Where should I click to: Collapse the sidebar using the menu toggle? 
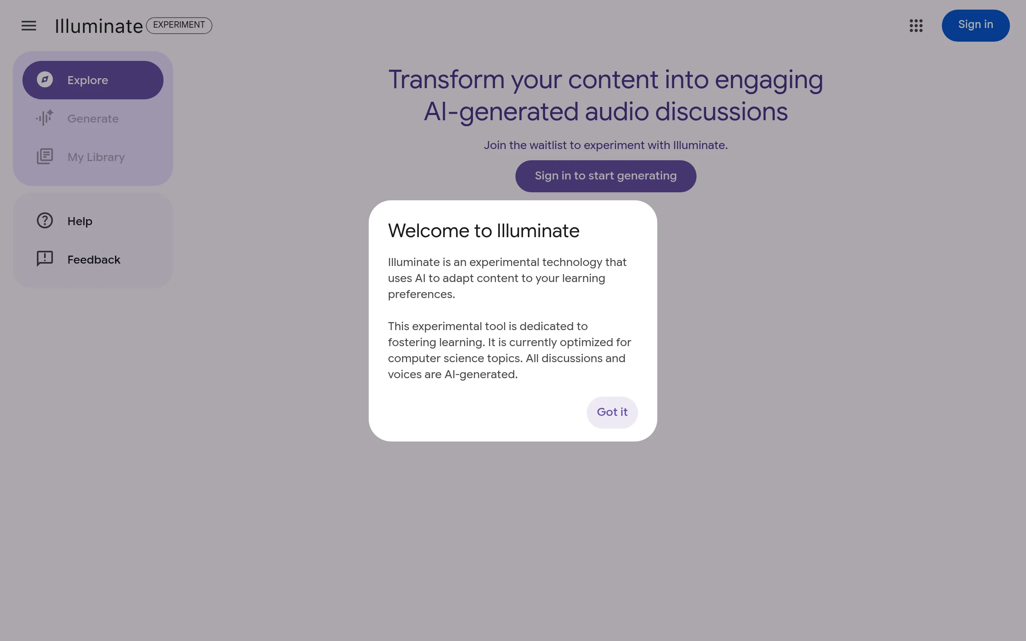[x=28, y=26]
